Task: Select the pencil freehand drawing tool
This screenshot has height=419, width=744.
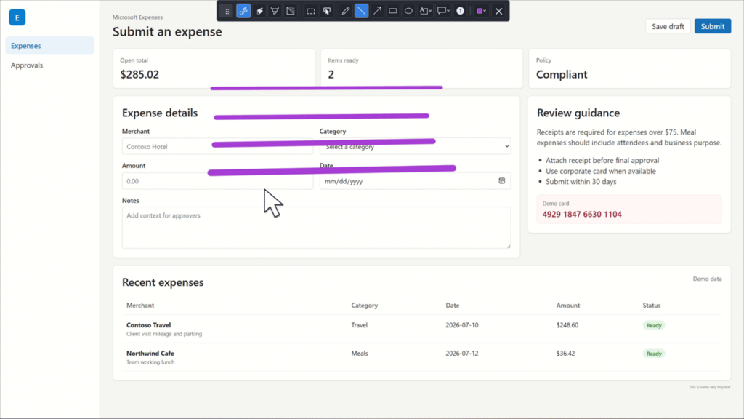Action: pyautogui.click(x=345, y=11)
